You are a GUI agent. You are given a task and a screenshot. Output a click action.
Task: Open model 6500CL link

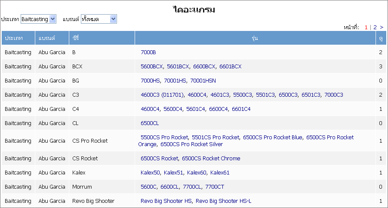pyautogui.click(x=150, y=123)
